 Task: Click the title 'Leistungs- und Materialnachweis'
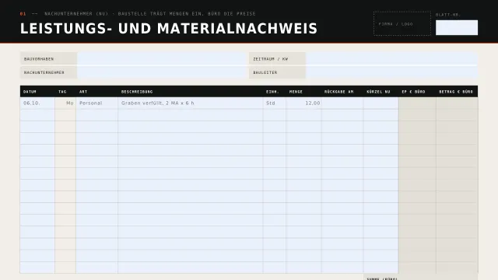tap(169, 29)
